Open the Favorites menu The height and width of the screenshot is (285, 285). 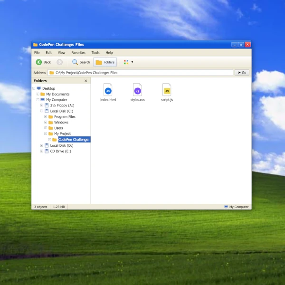78,53
